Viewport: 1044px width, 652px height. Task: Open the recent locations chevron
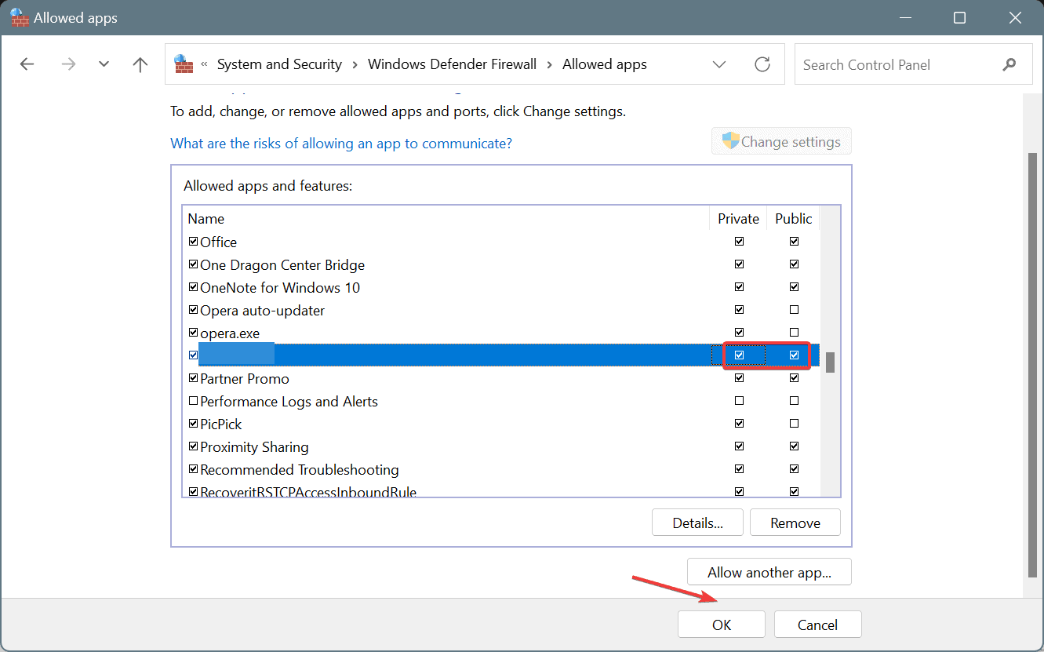click(104, 64)
